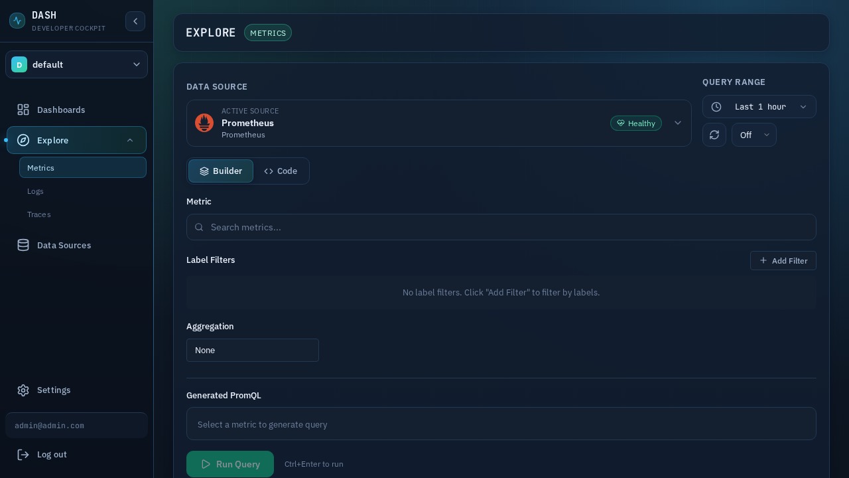This screenshot has width=849, height=478.
Task: Click the Prometheus flame icon
Action: tap(204, 123)
